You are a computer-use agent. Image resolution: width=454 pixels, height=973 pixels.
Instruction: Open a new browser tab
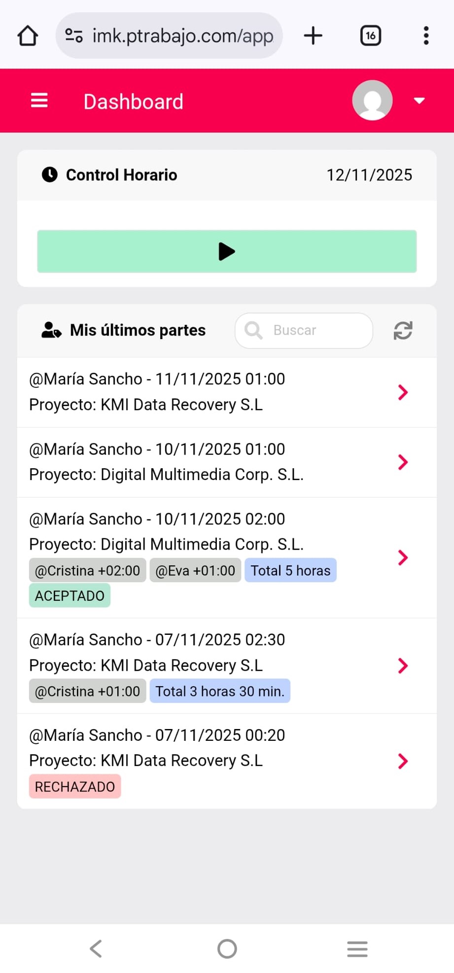tap(313, 35)
